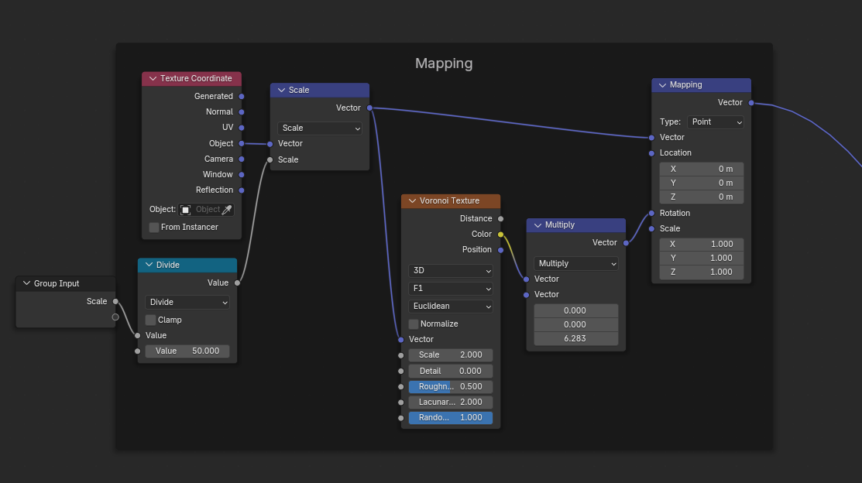Click the Divide Value 50.000 field

[x=187, y=351]
